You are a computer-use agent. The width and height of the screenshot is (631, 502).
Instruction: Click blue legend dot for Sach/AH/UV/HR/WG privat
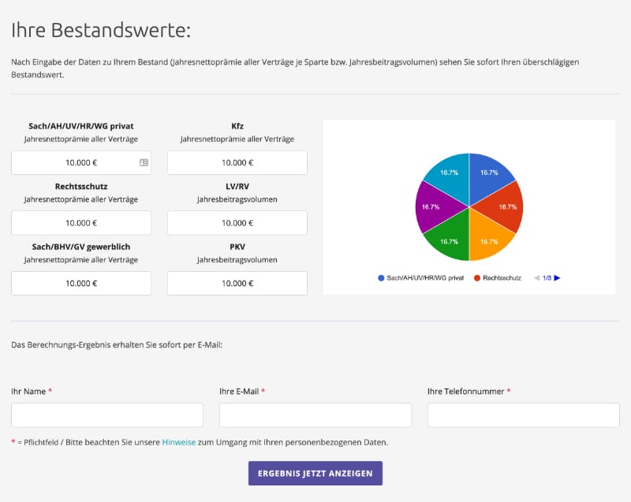coord(382,278)
